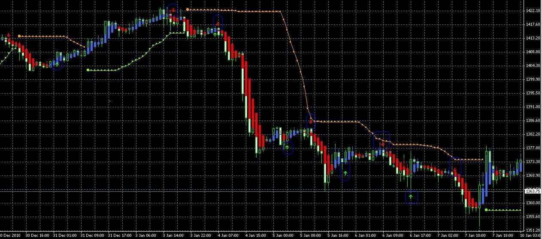Click the green buy arrow above 31 Dec 01:00

coord(58,64)
